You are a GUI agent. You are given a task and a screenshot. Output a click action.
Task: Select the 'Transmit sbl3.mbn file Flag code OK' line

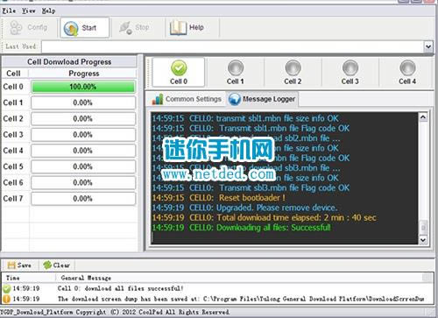tap(251, 187)
